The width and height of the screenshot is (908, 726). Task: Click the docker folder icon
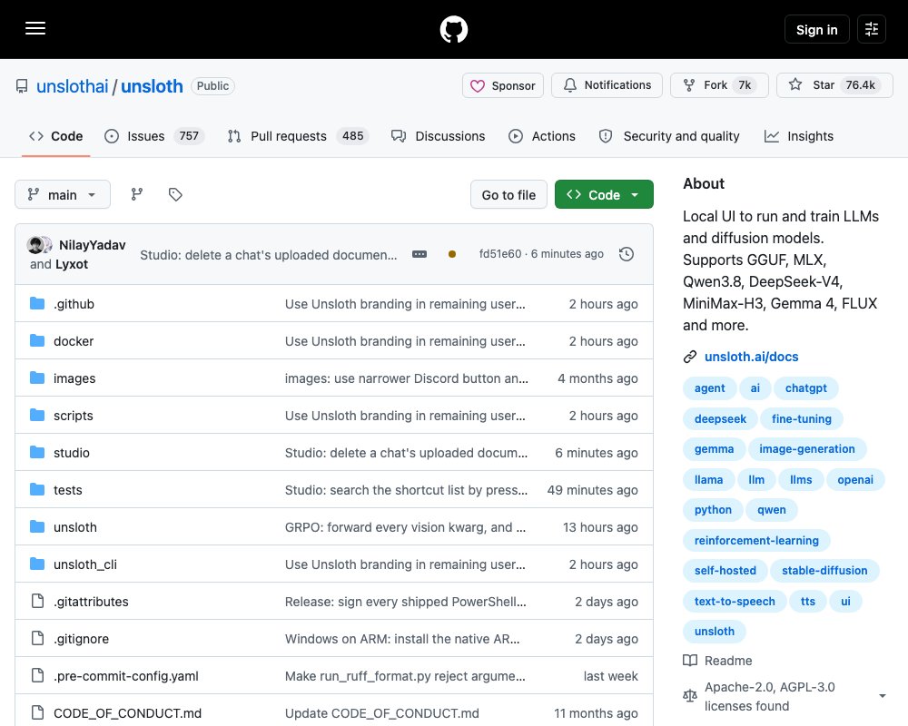point(37,340)
